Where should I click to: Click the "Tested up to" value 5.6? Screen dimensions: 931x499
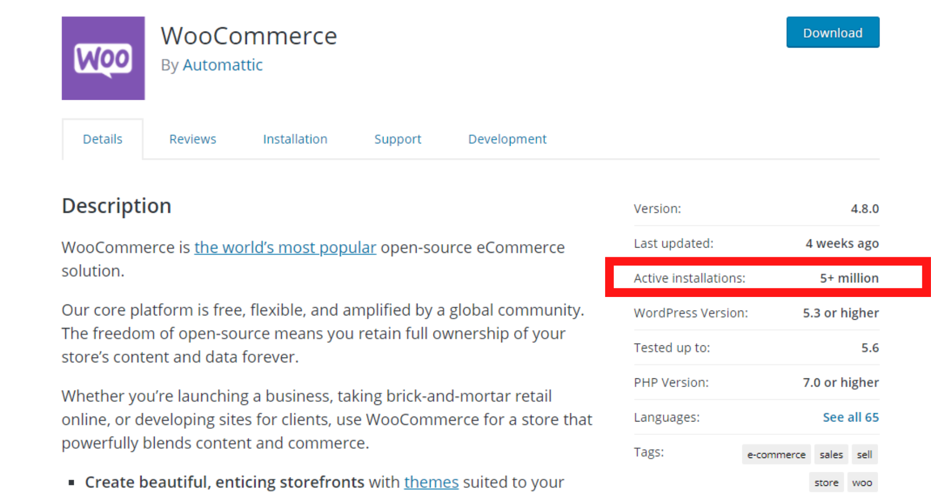pyautogui.click(x=870, y=348)
